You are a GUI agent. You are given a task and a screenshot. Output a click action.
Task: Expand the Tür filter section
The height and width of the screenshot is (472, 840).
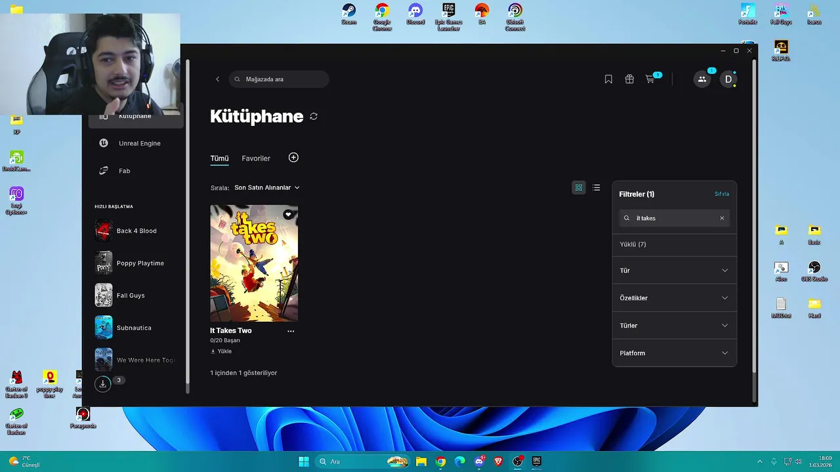point(674,270)
